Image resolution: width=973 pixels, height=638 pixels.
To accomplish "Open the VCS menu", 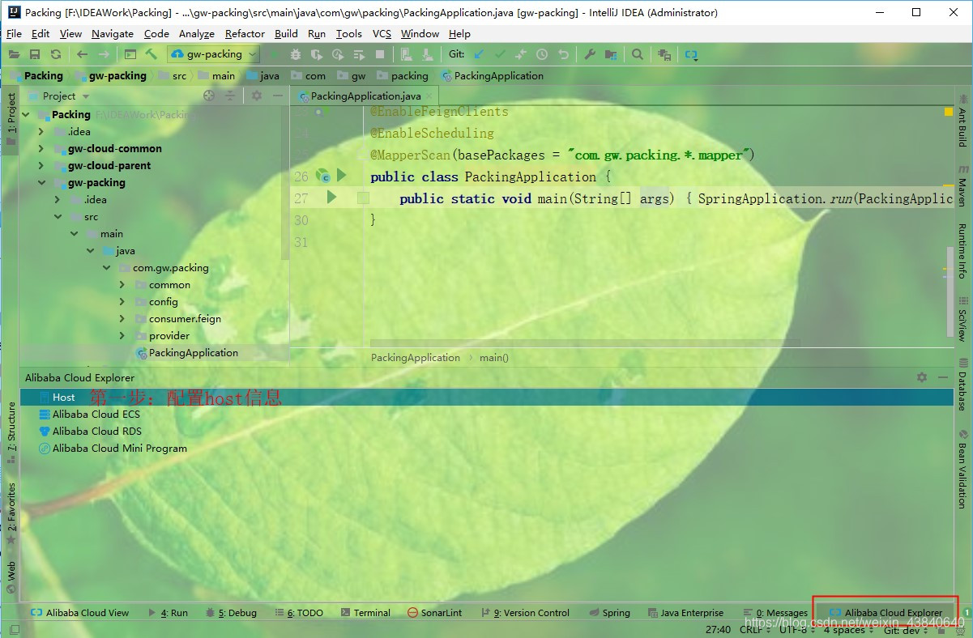I will coord(382,33).
